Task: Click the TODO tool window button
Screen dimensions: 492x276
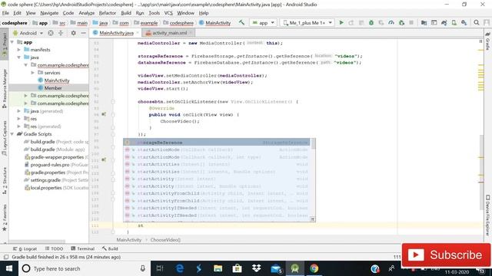Action: click(54, 248)
